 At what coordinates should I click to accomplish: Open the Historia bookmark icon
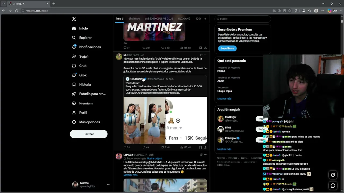[74, 84]
